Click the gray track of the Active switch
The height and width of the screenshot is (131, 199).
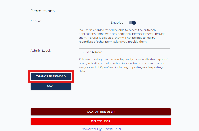coord(130,23)
